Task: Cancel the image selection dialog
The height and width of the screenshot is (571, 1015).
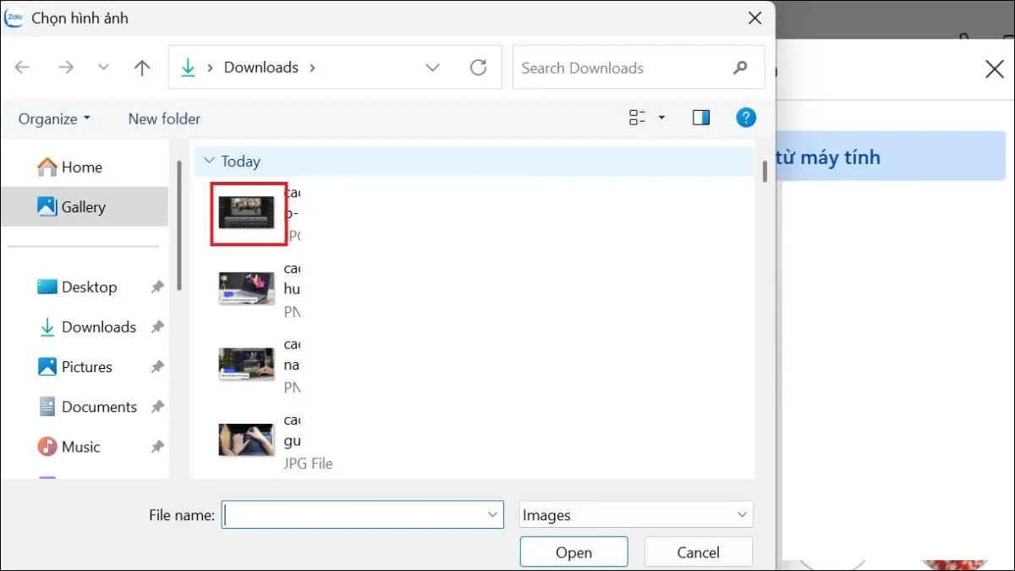Action: point(698,551)
